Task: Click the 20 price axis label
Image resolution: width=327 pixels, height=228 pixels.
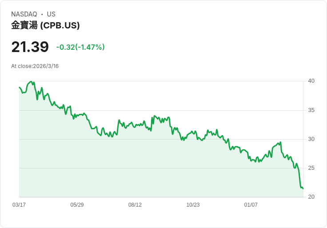Action: (311, 197)
